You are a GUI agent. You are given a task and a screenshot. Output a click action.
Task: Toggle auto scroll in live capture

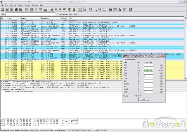[x=85, y=9]
